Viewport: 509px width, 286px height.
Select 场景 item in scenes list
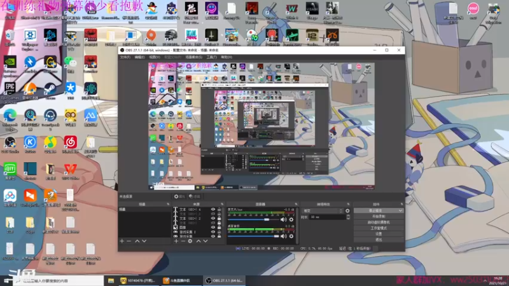click(144, 210)
